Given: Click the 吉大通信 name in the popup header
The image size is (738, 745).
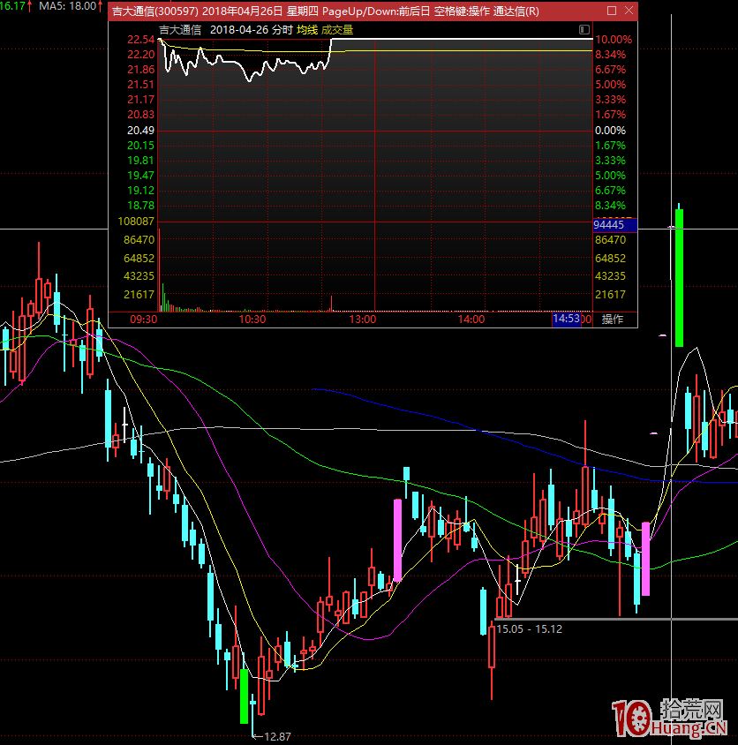Looking at the screenshot, I should (180, 30).
